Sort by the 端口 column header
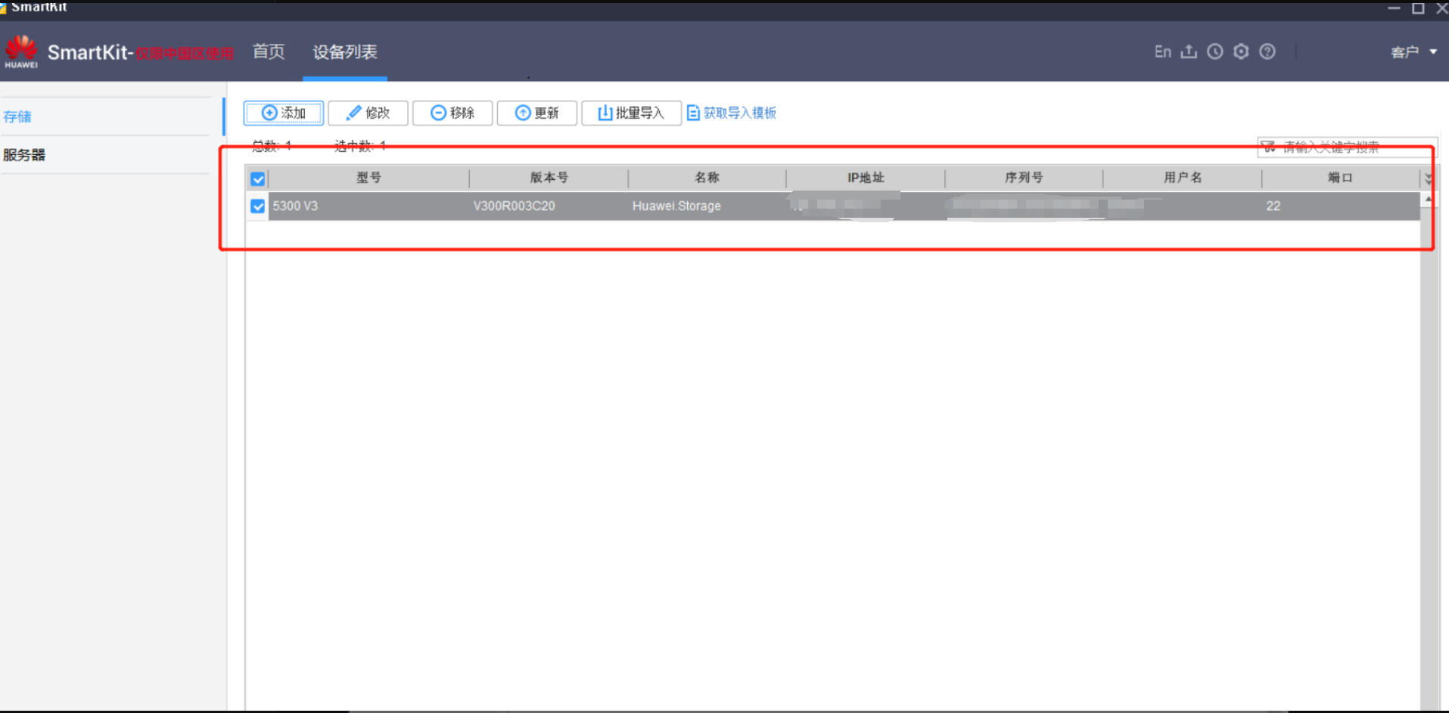1449x713 pixels. pos(1340,178)
